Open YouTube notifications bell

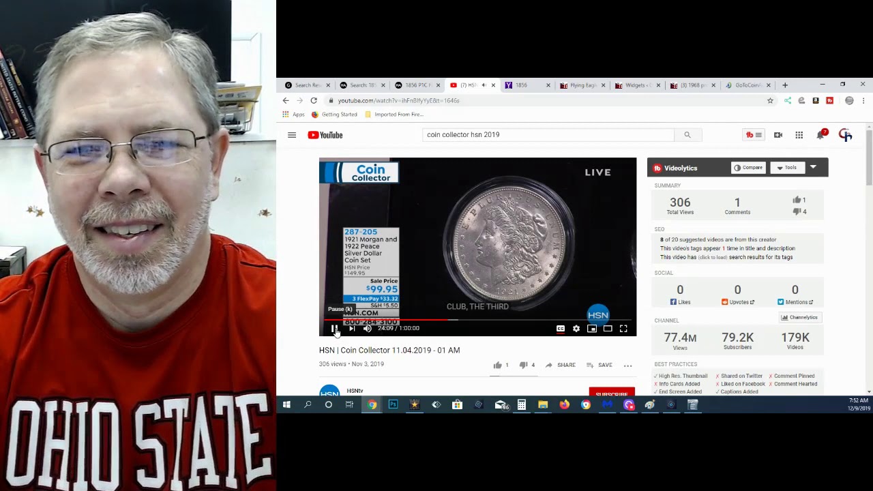point(821,134)
